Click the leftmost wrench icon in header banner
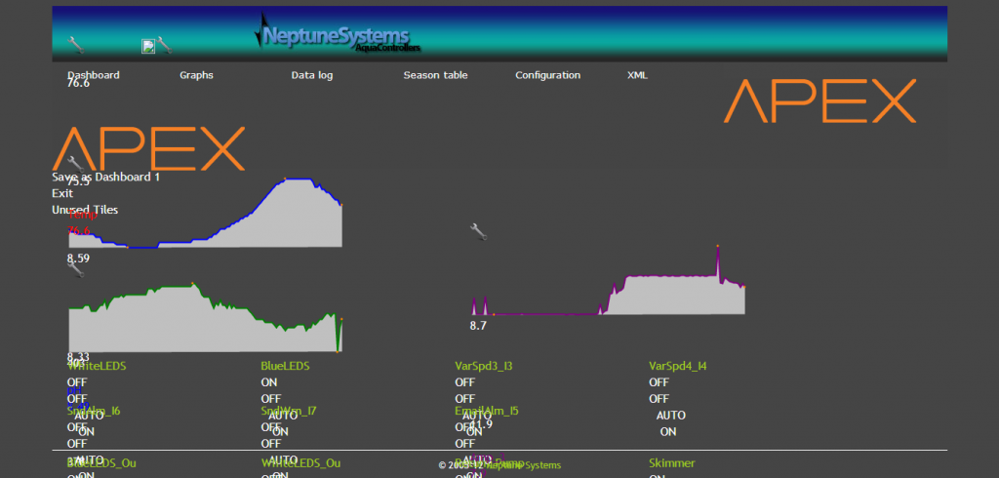999x478 pixels. click(x=75, y=45)
